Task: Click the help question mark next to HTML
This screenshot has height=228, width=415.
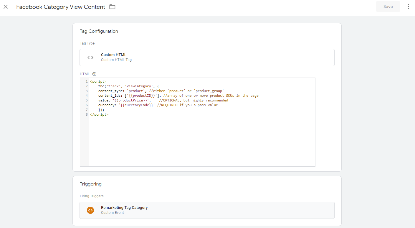Action: point(94,74)
